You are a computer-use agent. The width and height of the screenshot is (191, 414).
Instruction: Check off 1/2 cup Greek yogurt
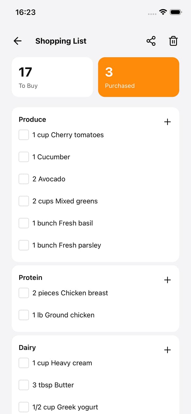point(24,407)
